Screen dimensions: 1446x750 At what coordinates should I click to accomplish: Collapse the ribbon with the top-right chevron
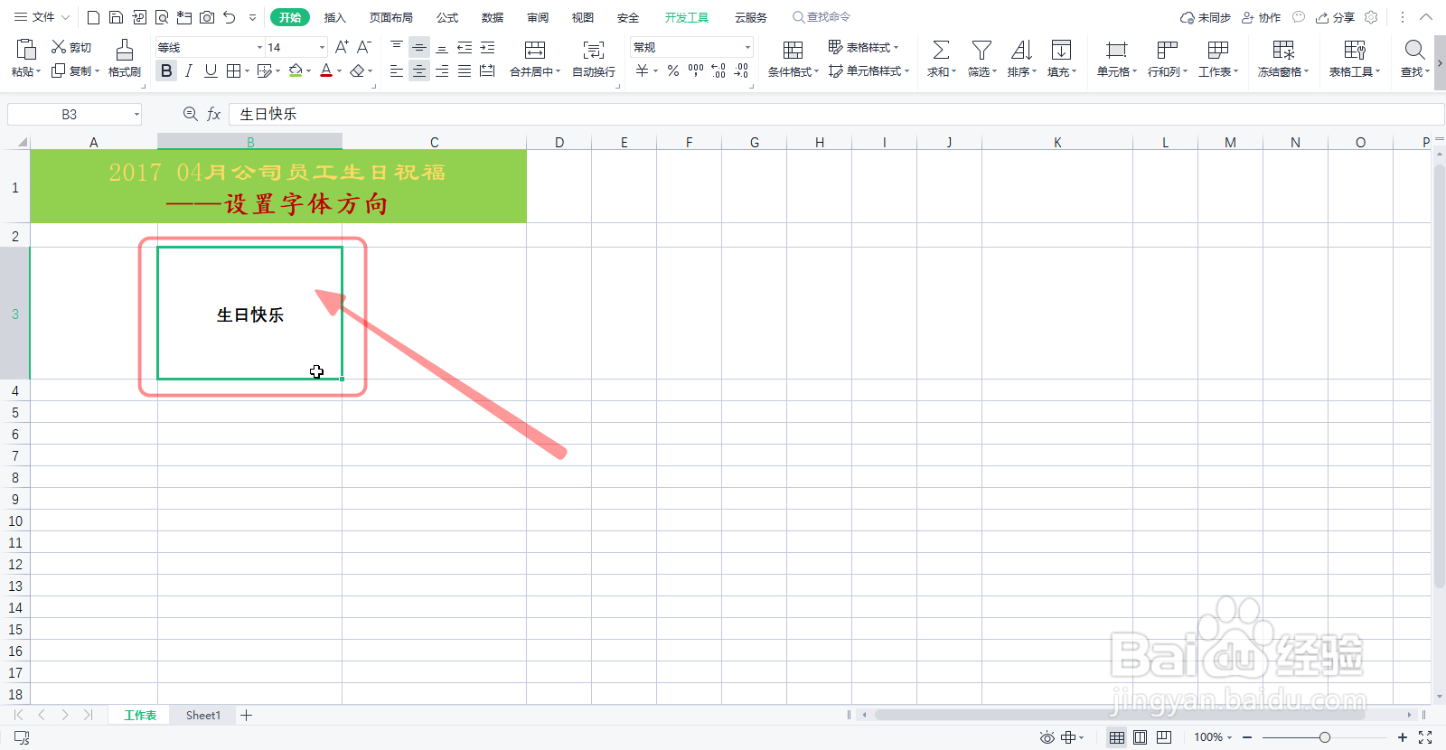tap(1426, 17)
